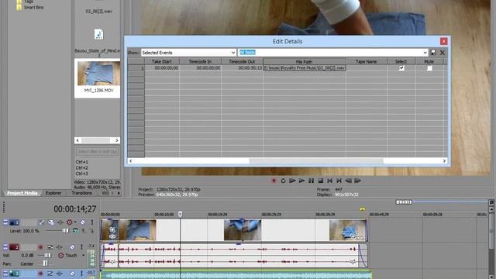Switch to Explorer tab
The width and height of the screenshot is (496, 279).
point(53,193)
